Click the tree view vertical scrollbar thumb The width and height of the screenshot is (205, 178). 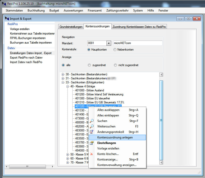click(x=161, y=120)
